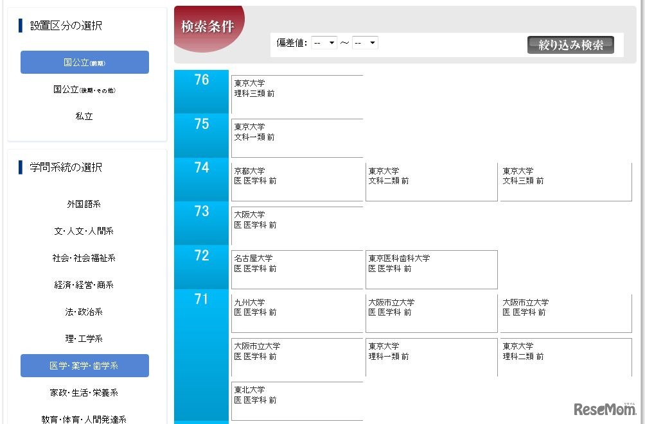Open 東京大学 理科二類 entry
Screen dimensions: 645x424
click(566, 357)
